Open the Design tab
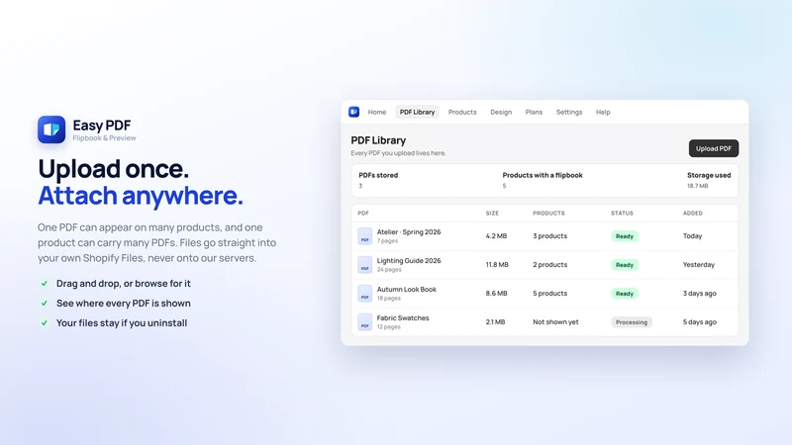Image resolution: width=792 pixels, height=445 pixels. tap(501, 112)
